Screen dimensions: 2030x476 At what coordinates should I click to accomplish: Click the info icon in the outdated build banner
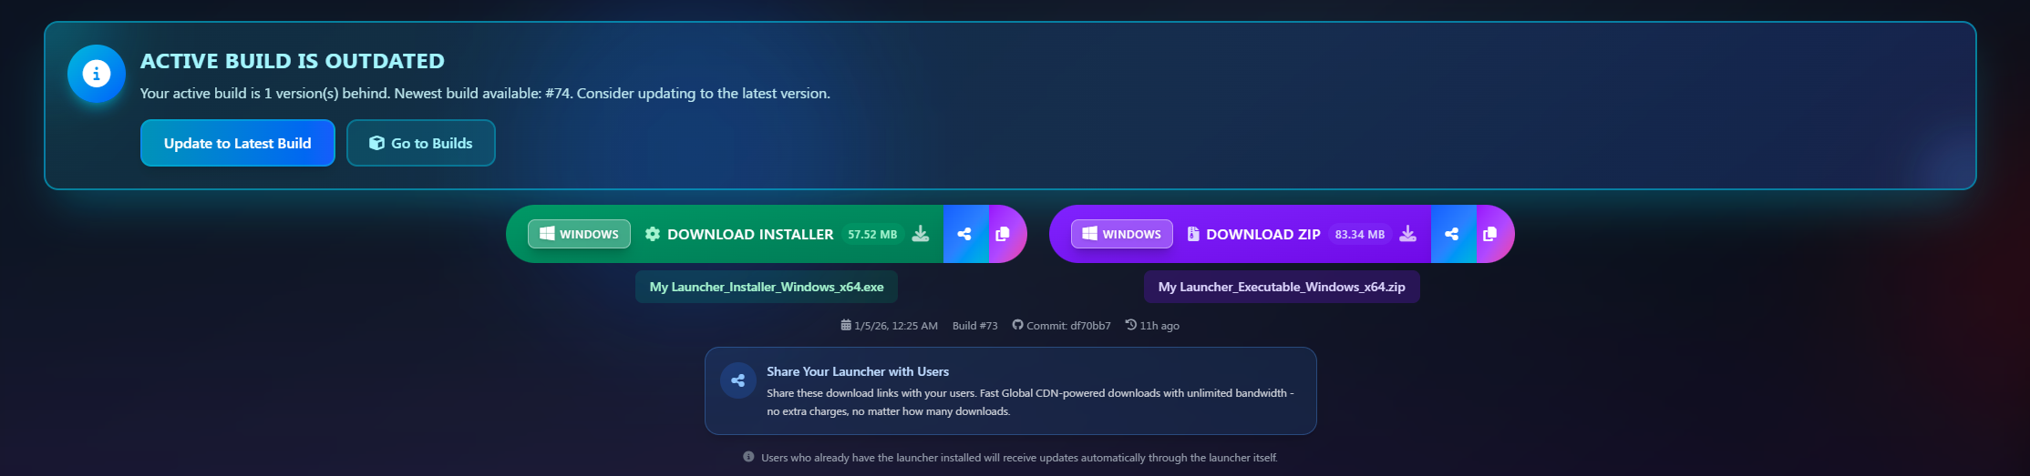point(96,74)
